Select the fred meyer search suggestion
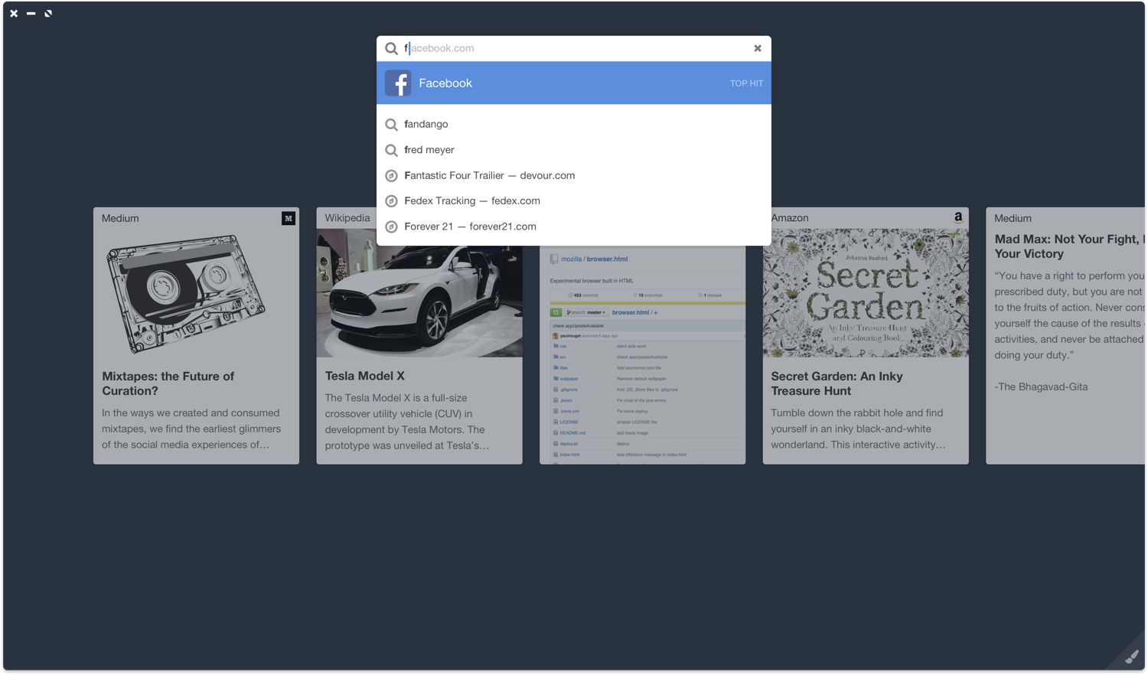Image resolution: width=1148 pixels, height=675 pixels. [x=574, y=150]
